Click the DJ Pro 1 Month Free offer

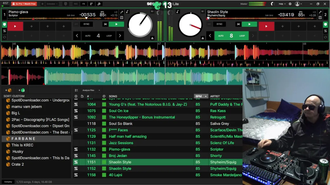point(24,4)
